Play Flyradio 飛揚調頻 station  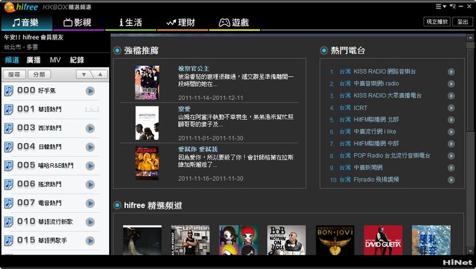pos(451,179)
